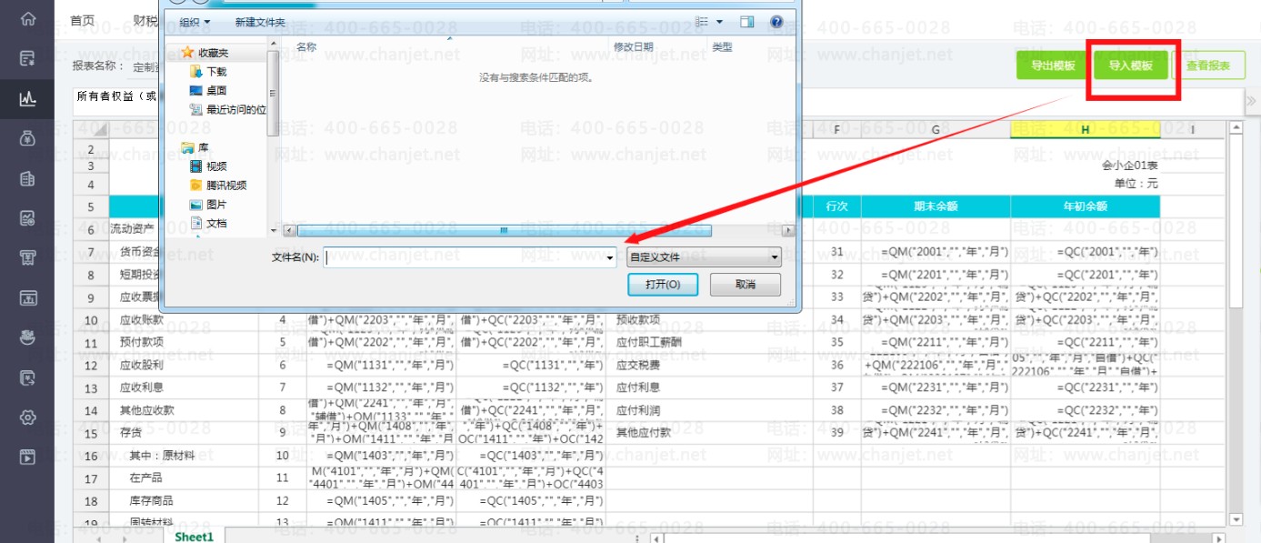The width and height of the screenshot is (1261, 543).
Task: Open the home icon in left sidebar
Action: click(x=28, y=19)
